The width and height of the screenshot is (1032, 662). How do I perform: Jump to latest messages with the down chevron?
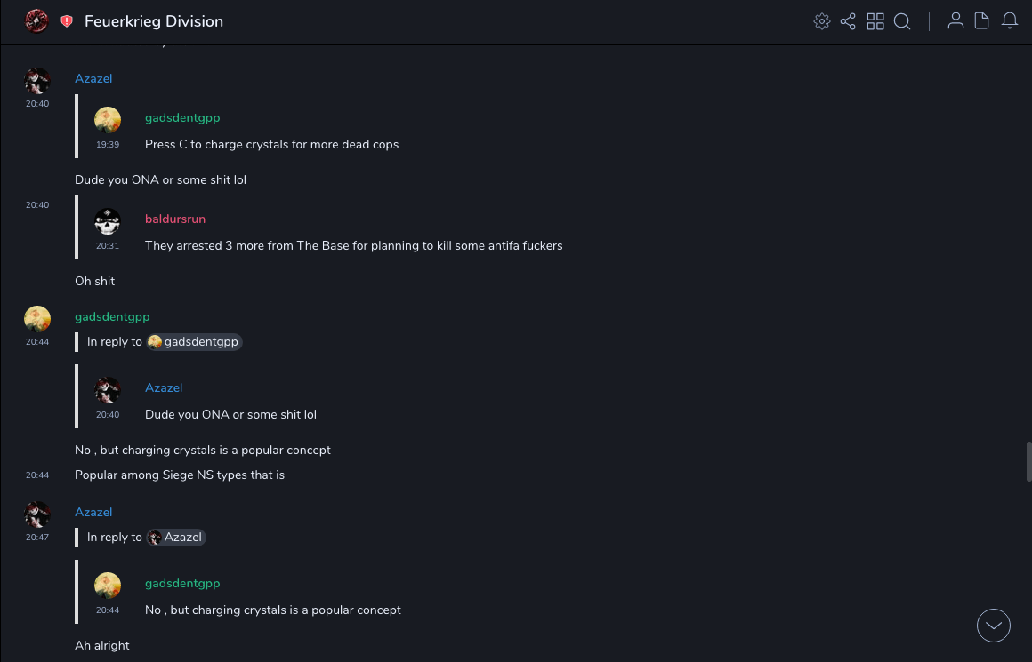[x=994, y=626]
